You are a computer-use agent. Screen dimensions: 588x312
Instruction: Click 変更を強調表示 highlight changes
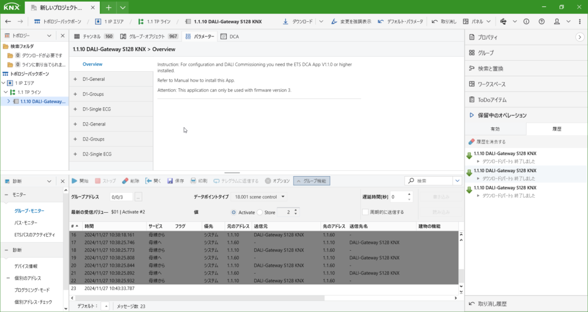click(351, 22)
